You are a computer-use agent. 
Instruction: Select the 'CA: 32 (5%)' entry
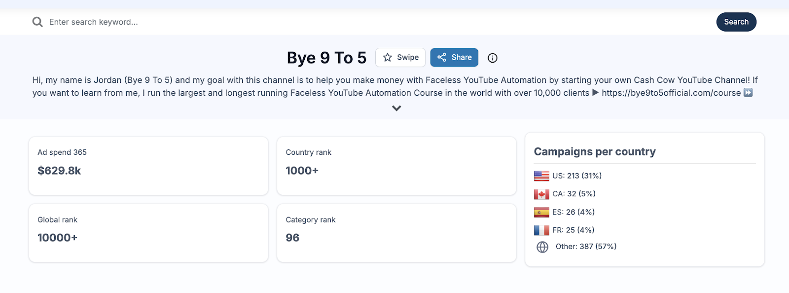pyautogui.click(x=574, y=194)
